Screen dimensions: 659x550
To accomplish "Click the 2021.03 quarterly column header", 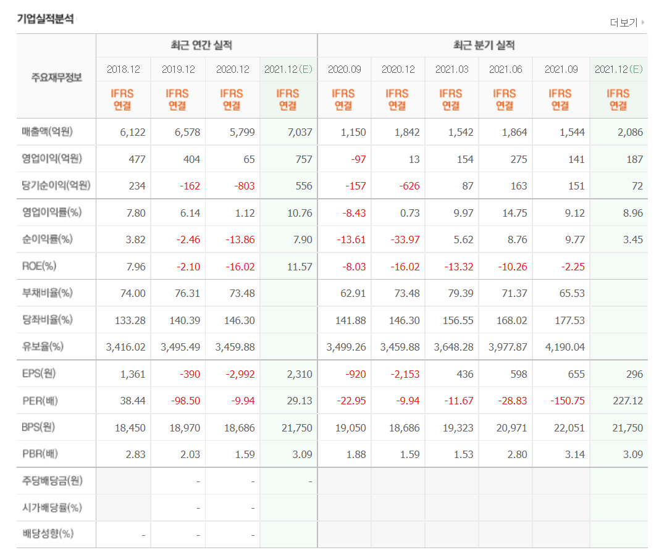I will (x=452, y=69).
